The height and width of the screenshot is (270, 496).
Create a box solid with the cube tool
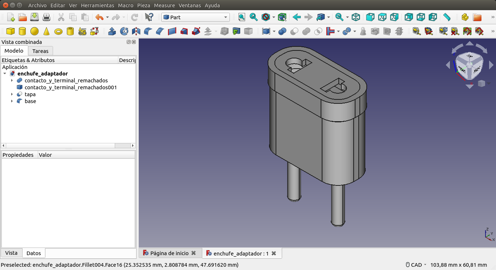(11, 32)
